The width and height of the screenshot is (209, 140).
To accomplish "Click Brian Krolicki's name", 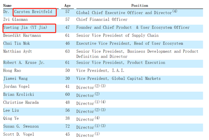I will tap(18, 94).
